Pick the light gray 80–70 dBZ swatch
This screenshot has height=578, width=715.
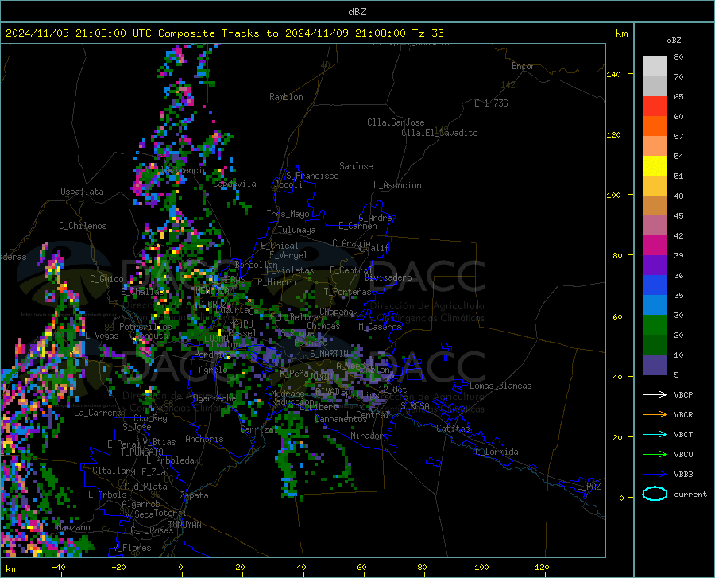[655, 66]
